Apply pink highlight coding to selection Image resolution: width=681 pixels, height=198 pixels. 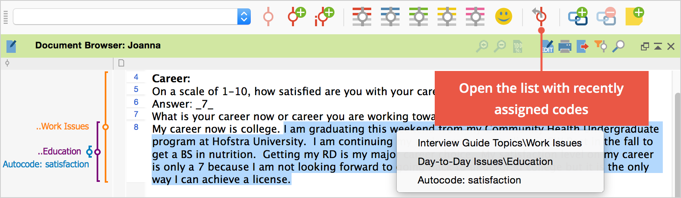pos(475,17)
